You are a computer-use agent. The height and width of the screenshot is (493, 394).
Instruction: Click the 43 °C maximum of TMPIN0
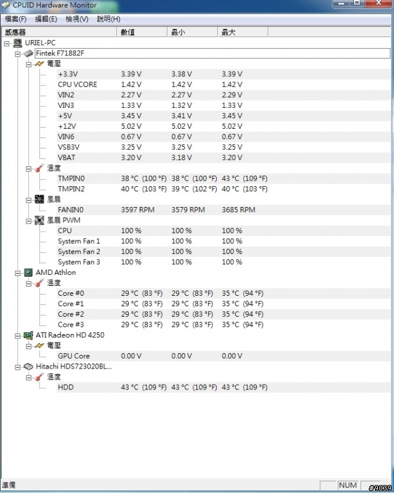(244, 179)
